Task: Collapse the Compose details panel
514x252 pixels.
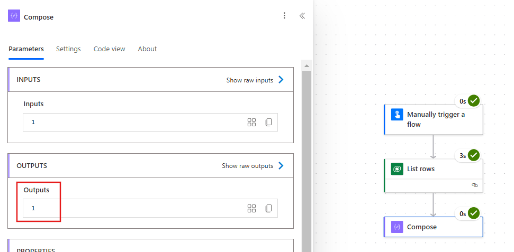Action: click(302, 16)
